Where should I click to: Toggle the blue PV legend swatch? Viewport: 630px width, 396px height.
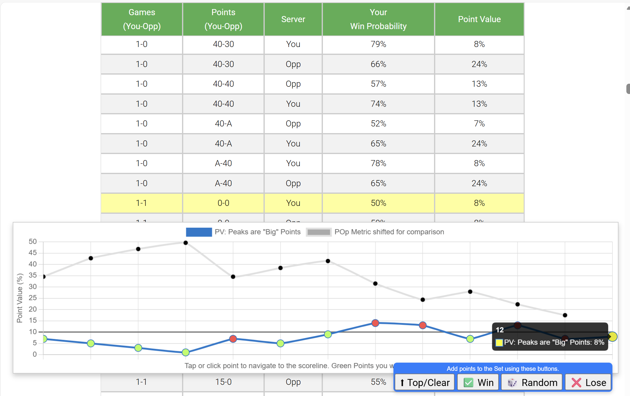tap(199, 232)
